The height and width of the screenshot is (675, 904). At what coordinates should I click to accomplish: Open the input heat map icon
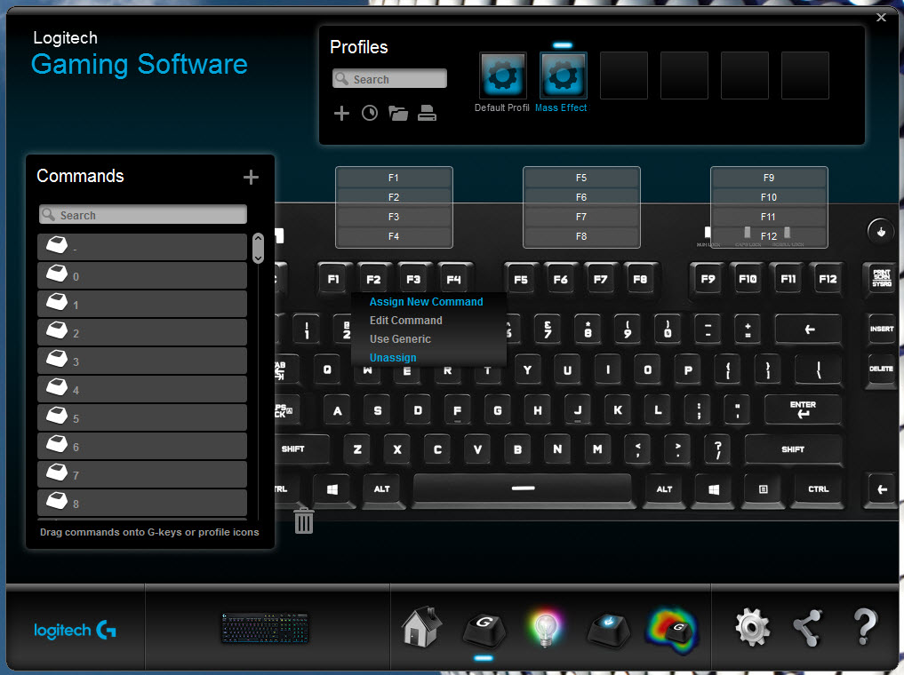(x=672, y=631)
